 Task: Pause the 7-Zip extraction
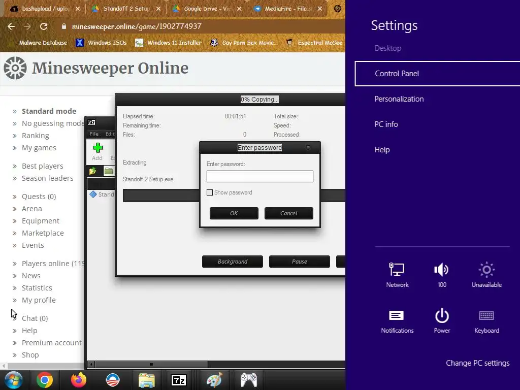300,262
